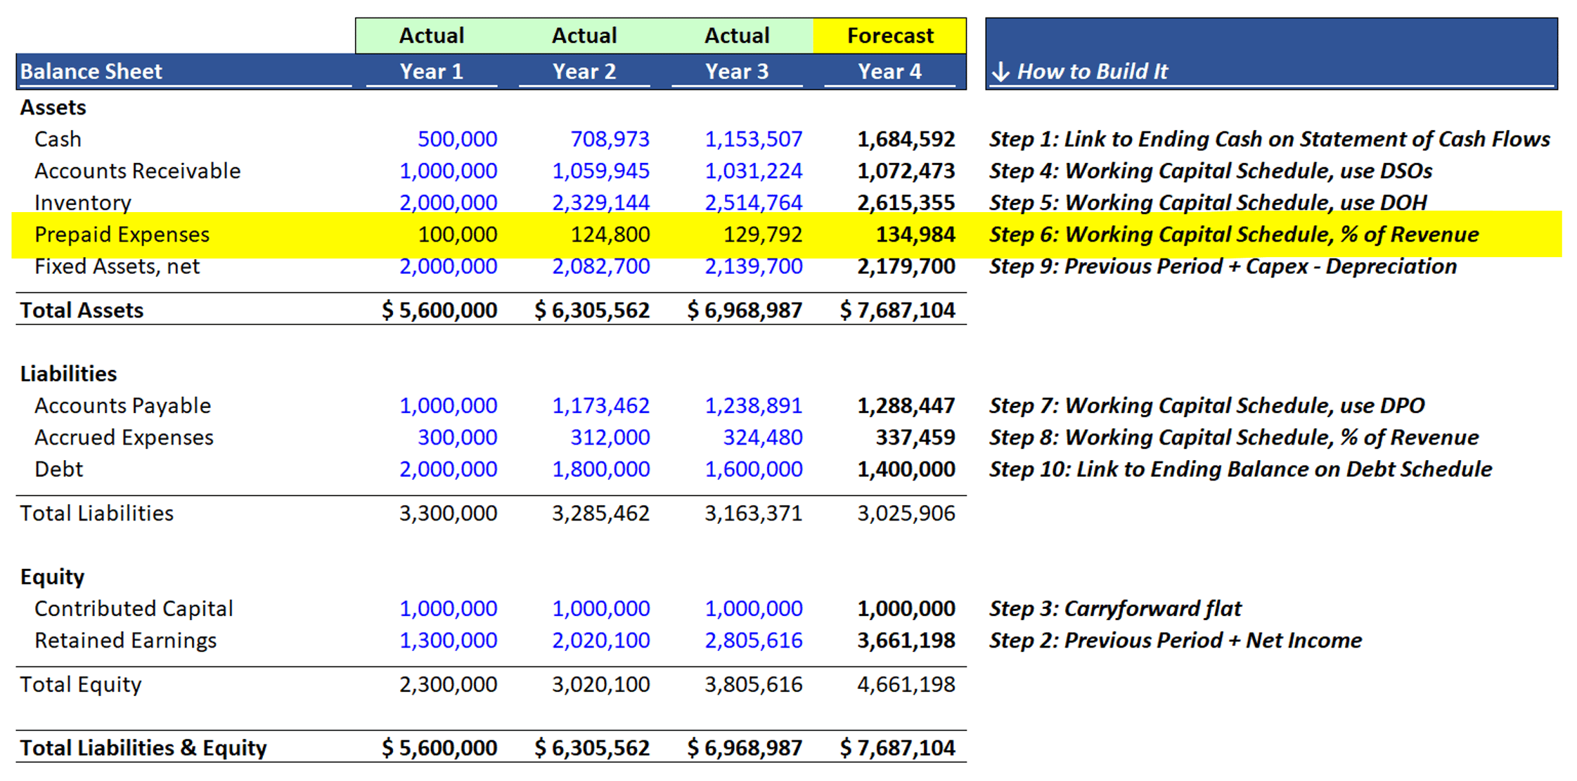Select the Year 1 column header
The width and height of the screenshot is (1577, 781).
pyautogui.click(x=431, y=72)
